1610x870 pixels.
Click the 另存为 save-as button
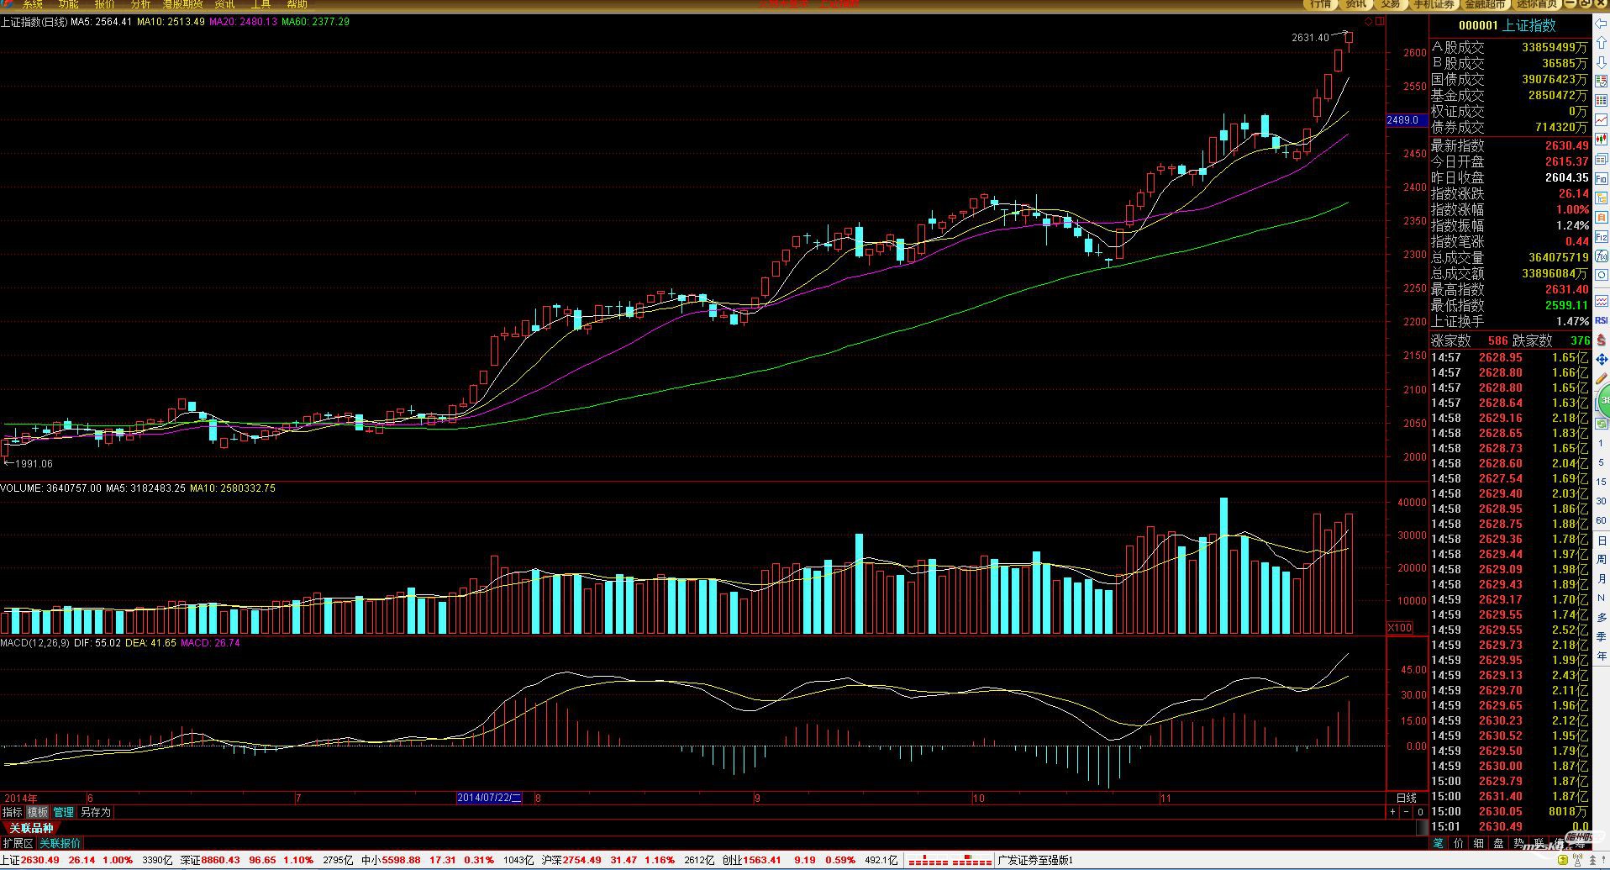tap(95, 812)
